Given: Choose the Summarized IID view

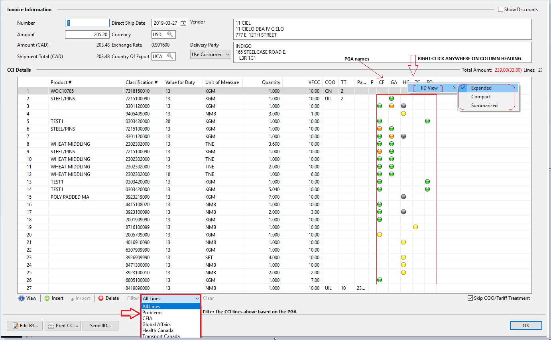Looking at the screenshot, I should tap(489, 106).
